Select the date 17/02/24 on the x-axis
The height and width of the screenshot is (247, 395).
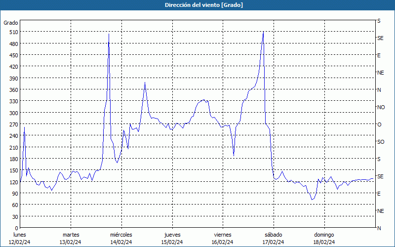(274, 242)
